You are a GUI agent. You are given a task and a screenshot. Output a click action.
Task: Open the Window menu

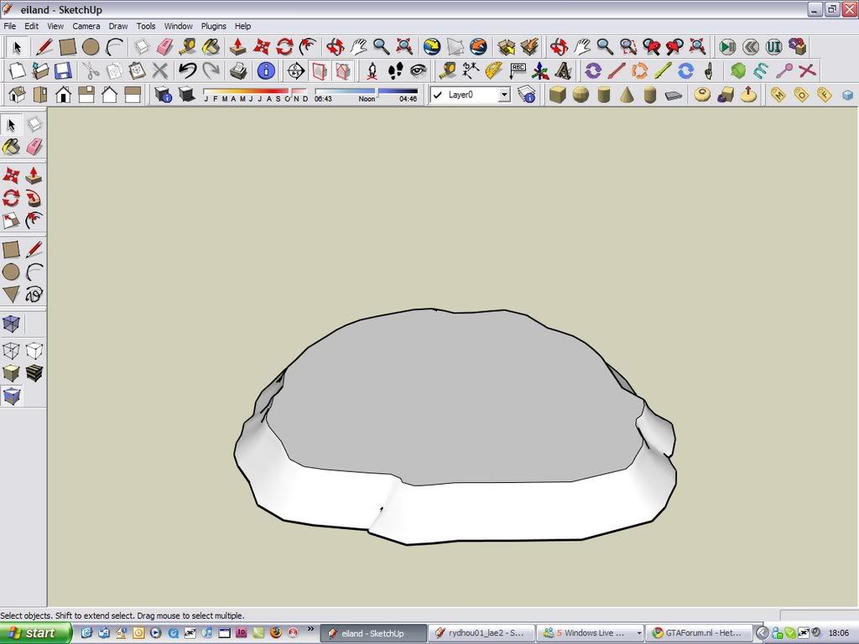(178, 26)
